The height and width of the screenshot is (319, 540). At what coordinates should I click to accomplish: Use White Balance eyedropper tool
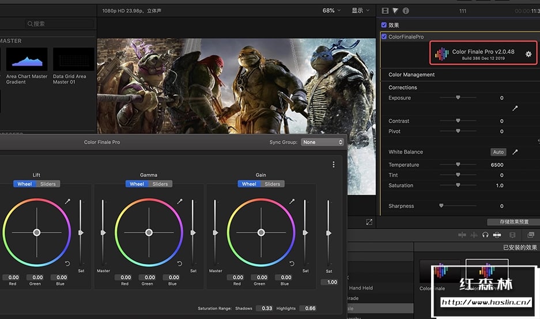coord(515,152)
